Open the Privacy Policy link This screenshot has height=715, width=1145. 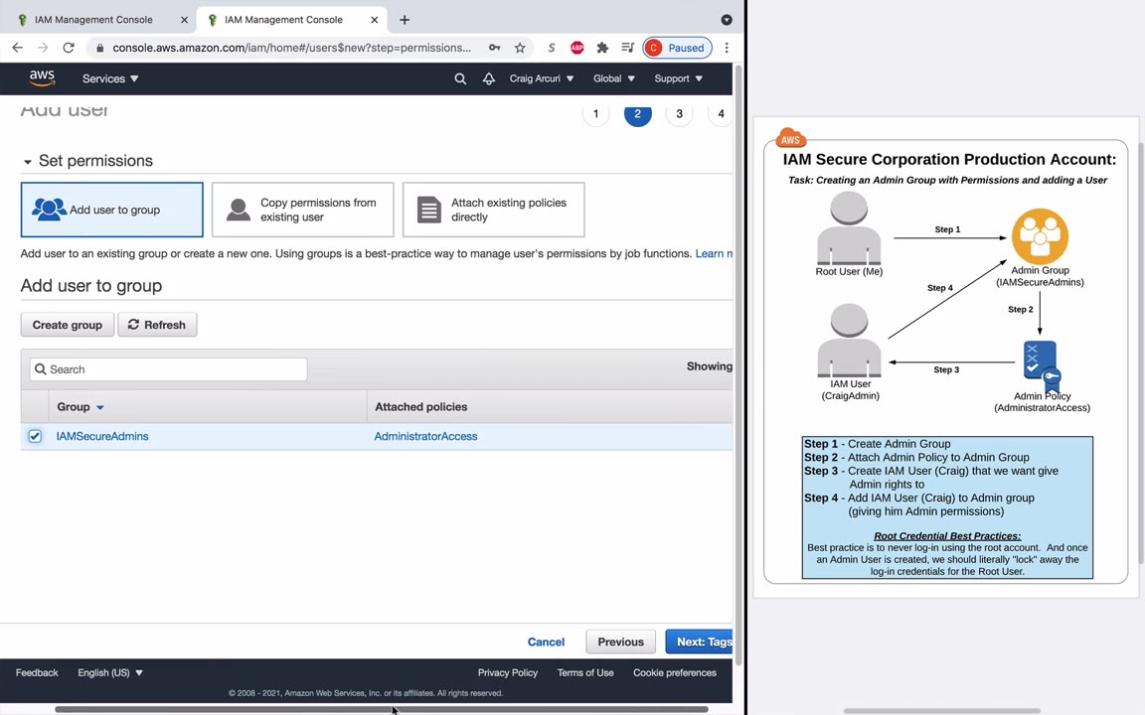[508, 672]
